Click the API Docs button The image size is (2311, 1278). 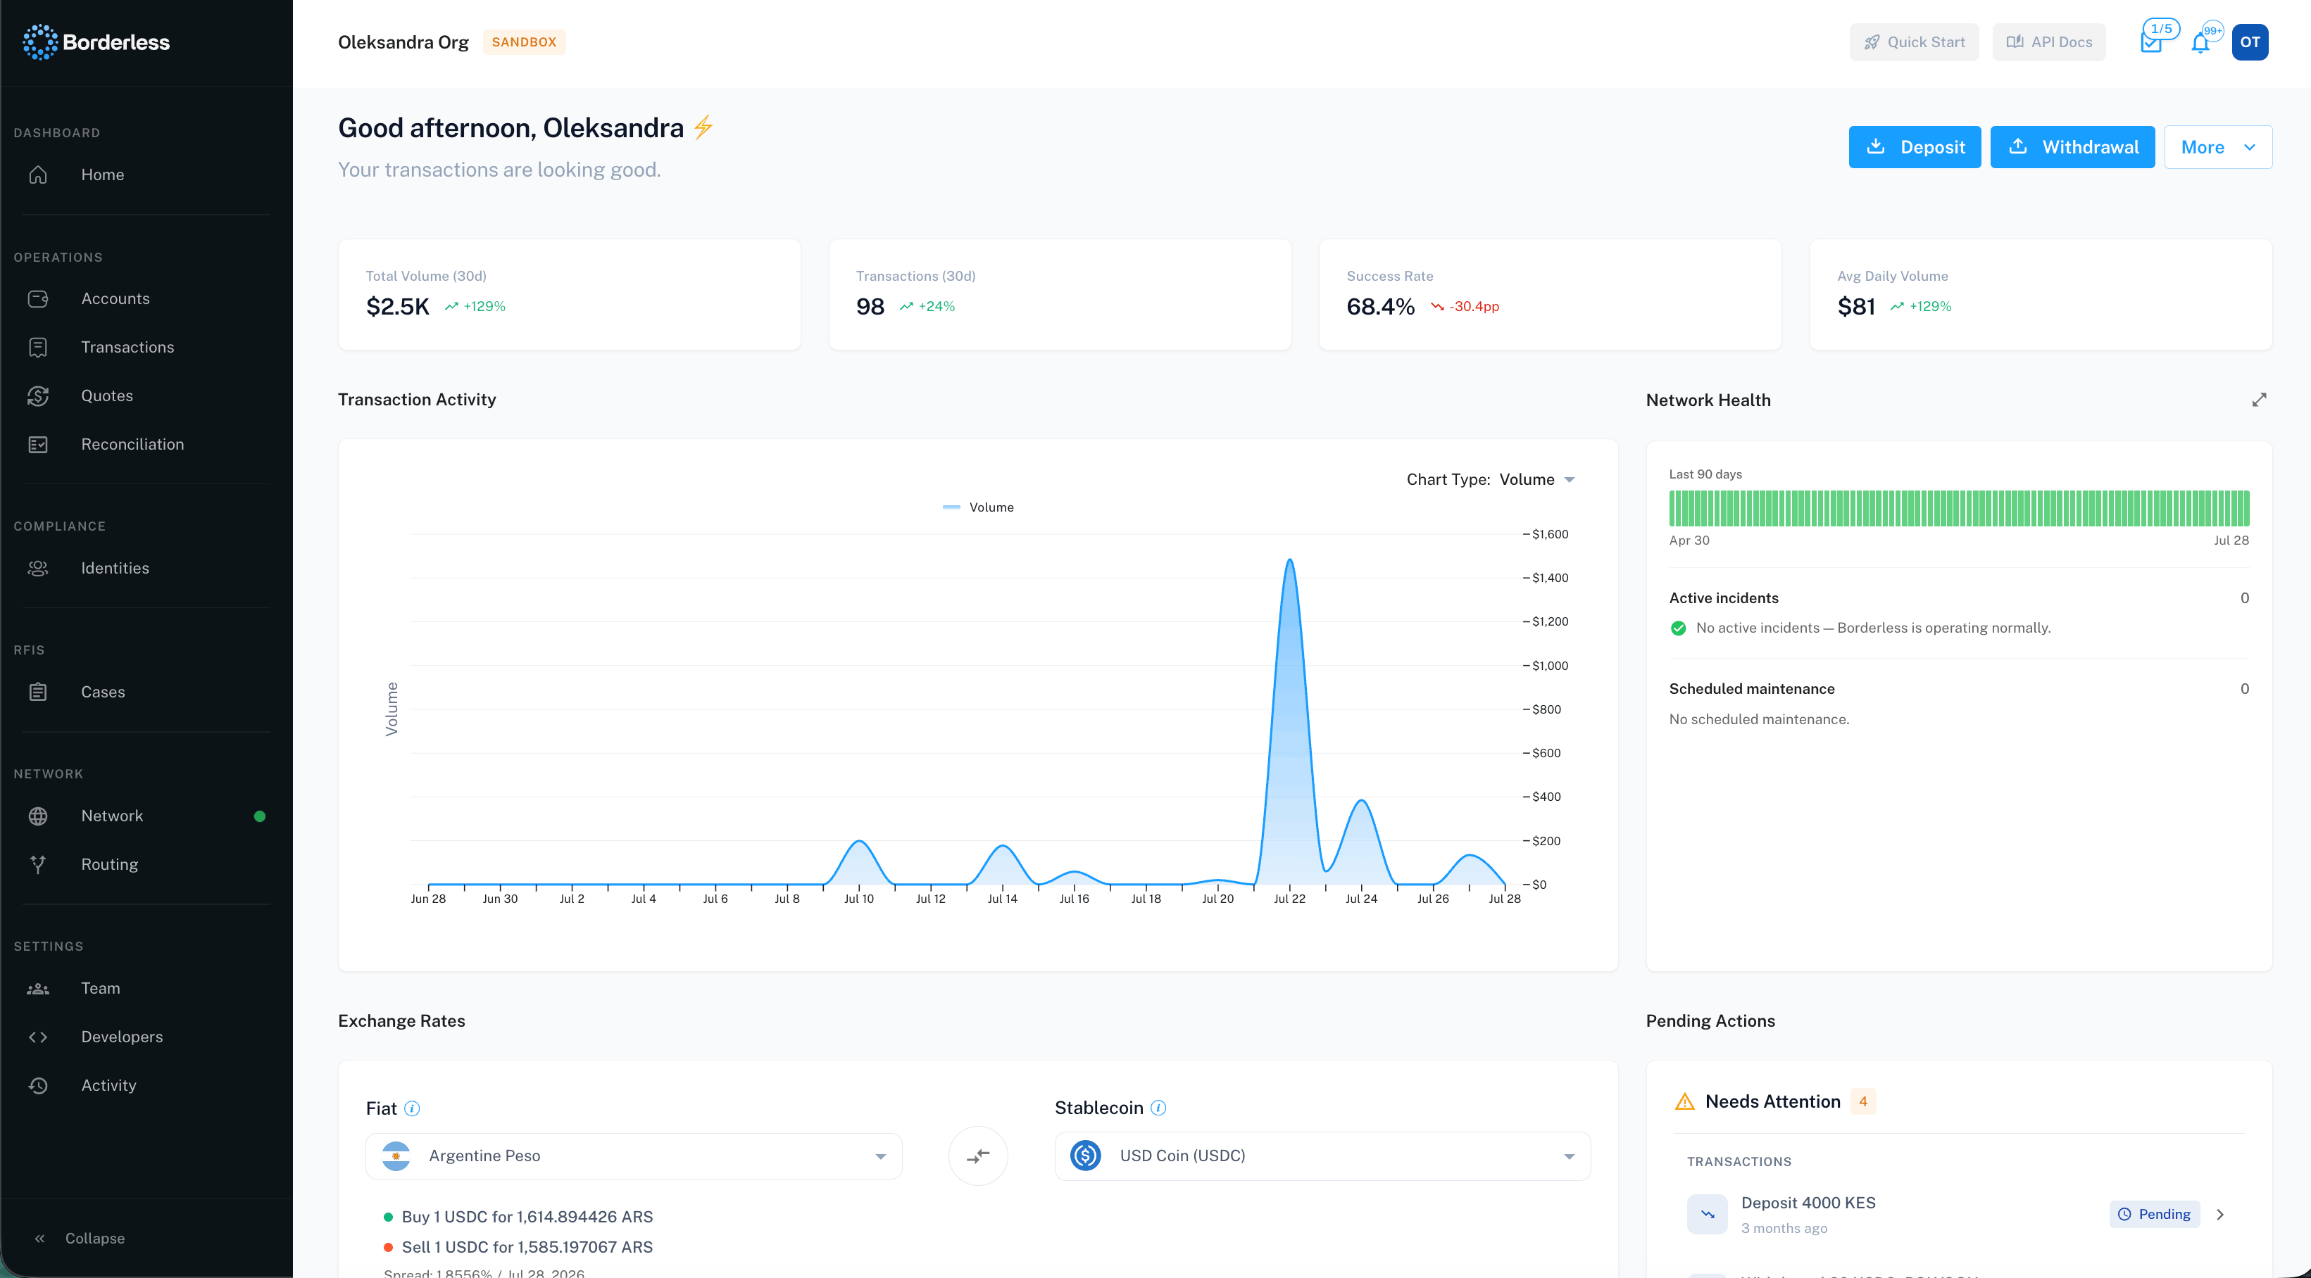coord(2048,42)
